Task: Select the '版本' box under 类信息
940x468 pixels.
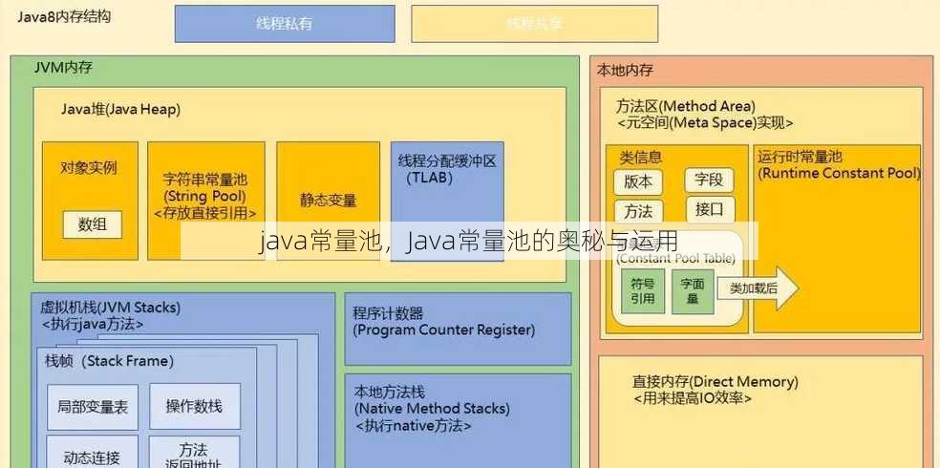Action: pos(638,181)
